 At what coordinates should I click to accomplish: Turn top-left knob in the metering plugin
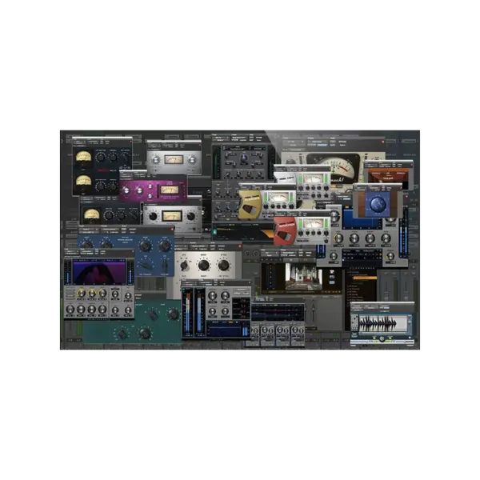(x=212, y=296)
